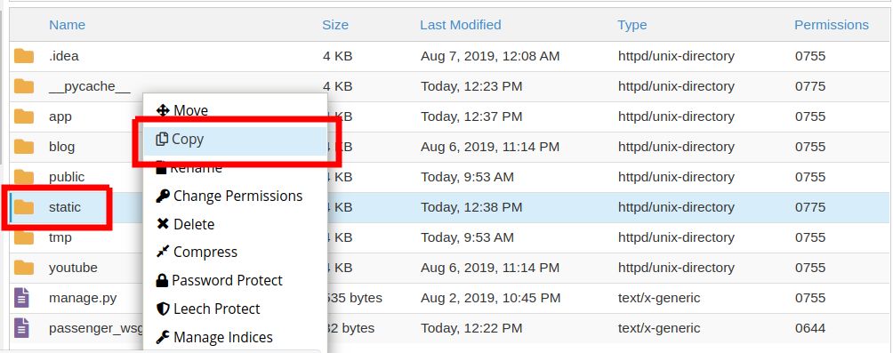Click the static folder icon

[24, 206]
